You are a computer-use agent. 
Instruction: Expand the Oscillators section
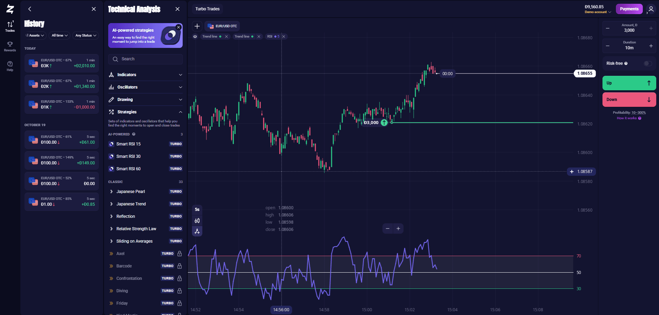(x=145, y=87)
